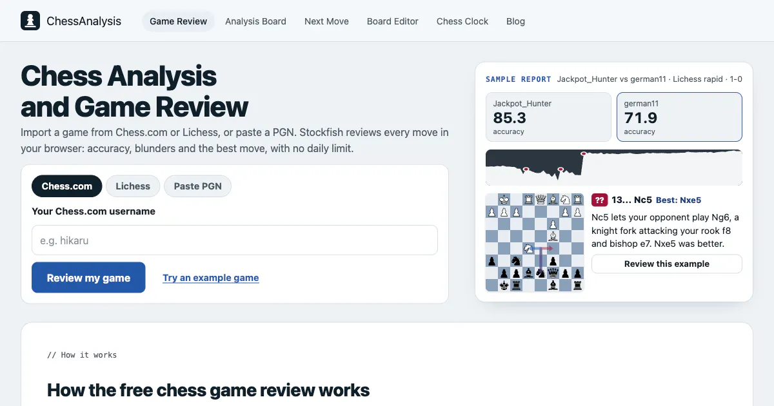This screenshot has height=406, width=774.
Task: Click top red blunder marker on graph
Action: (584, 153)
